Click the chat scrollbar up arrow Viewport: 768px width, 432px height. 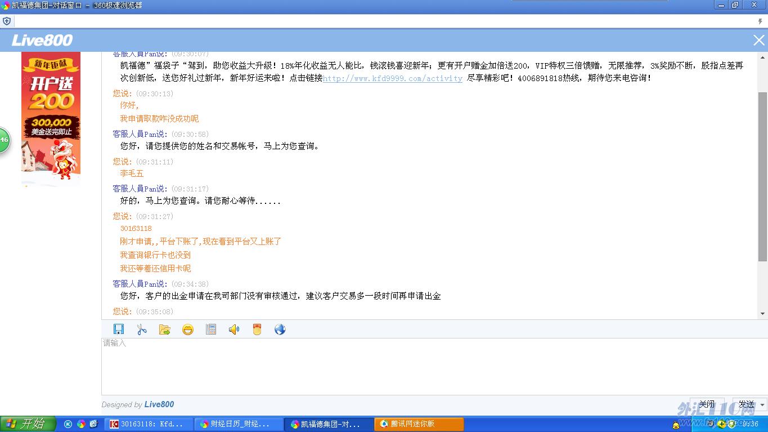(x=763, y=57)
